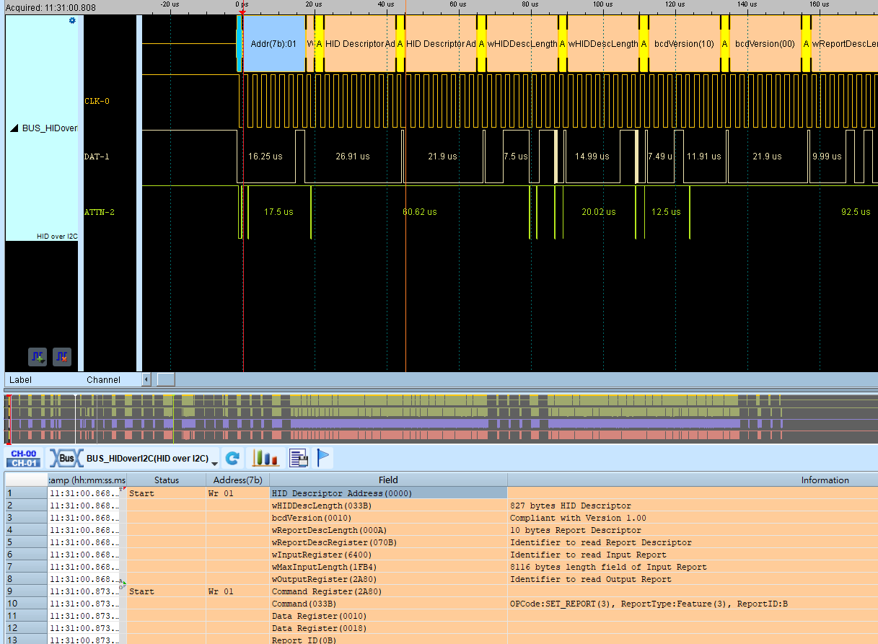Viewport: 878px width, 644px height.
Task: Save the decode report to file
Action: (x=299, y=458)
